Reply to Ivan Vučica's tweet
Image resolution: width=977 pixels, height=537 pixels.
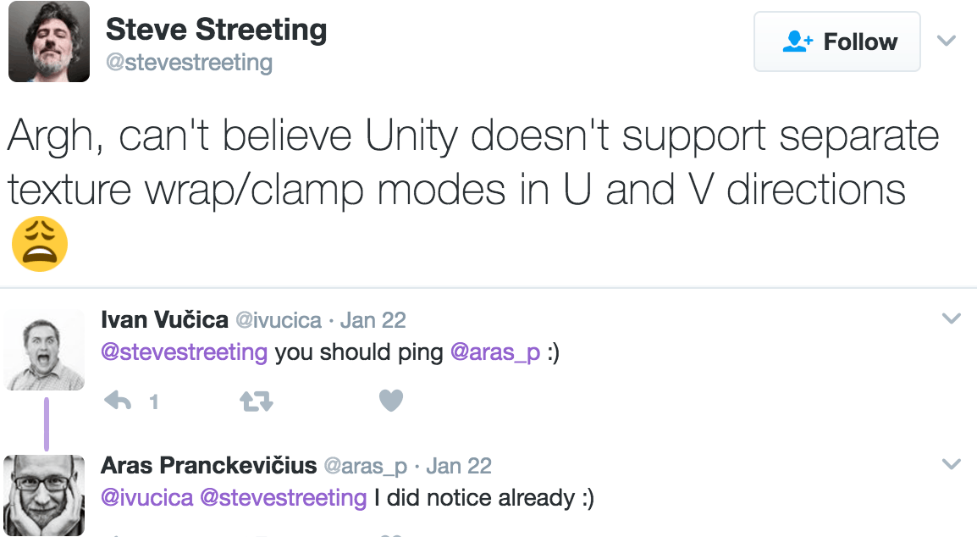click(x=118, y=401)
